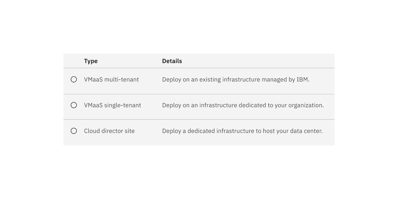Click the data center hosting description text
The image size is (398, 199).
(x=242, y=131)
